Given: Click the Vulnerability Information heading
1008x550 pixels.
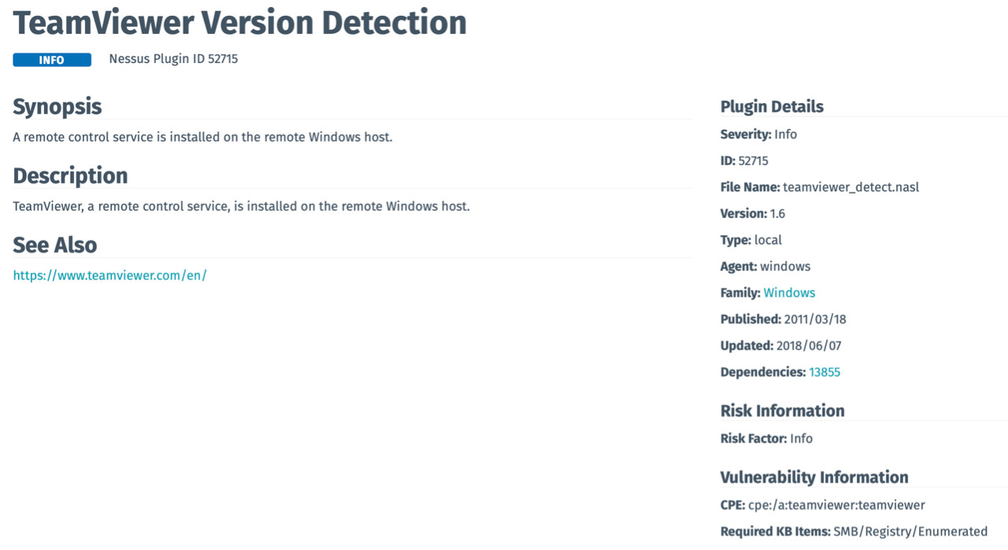Looking at the screenshot, I should tap(814, 478).
